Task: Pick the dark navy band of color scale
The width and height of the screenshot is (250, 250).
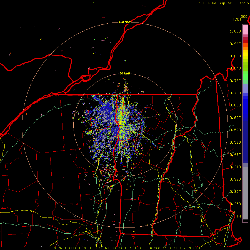Action: point(245,142)
